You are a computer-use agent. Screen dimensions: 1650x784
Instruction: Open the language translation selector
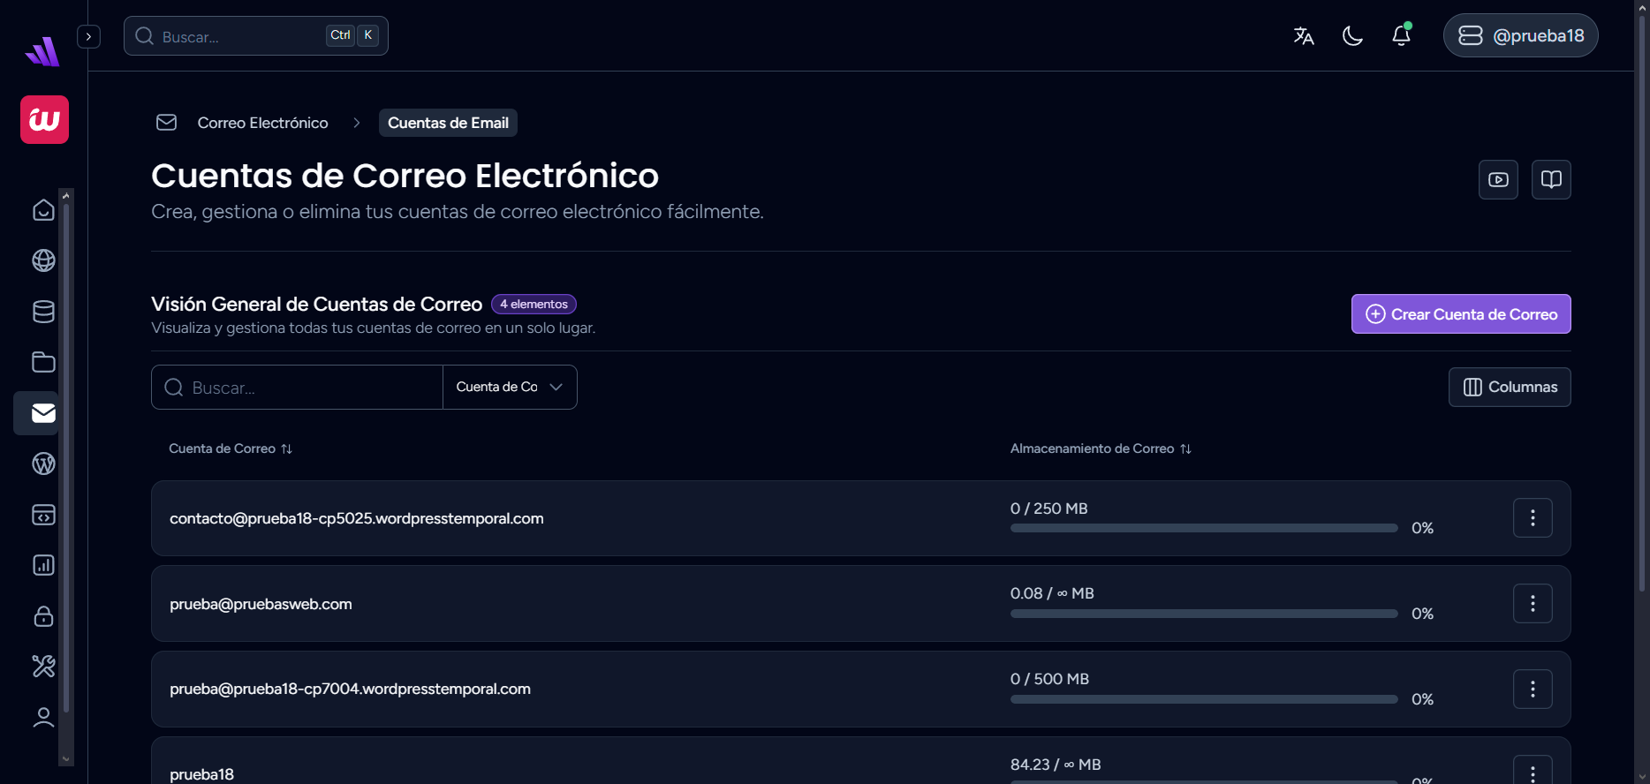[1304, 36]
